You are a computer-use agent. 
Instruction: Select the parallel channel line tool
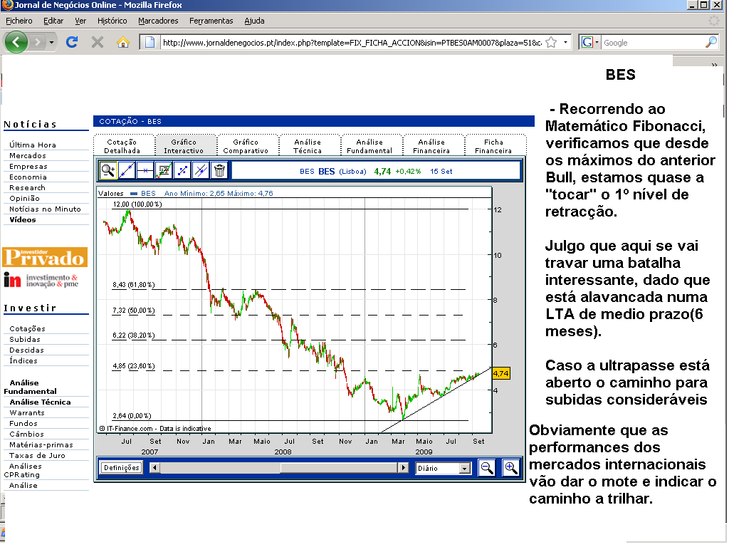[201, 171]
